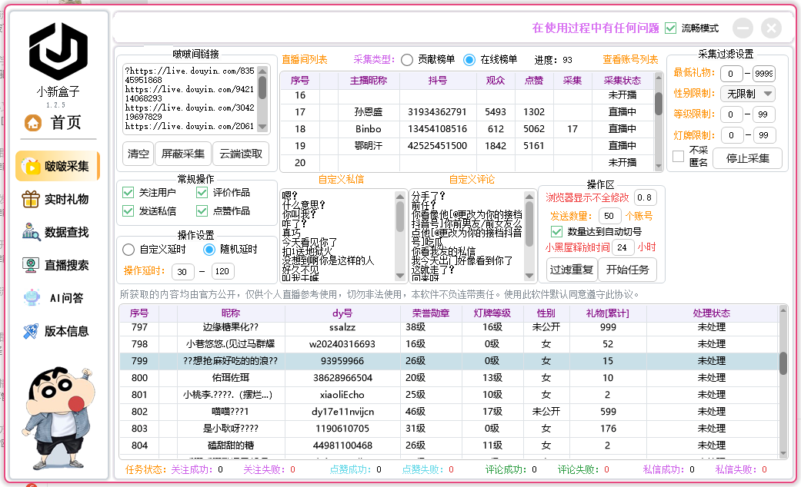Click the 浏览器显示不全修改 field showing 0.8
Screen dimensions: 801x487
coord(645,197)
